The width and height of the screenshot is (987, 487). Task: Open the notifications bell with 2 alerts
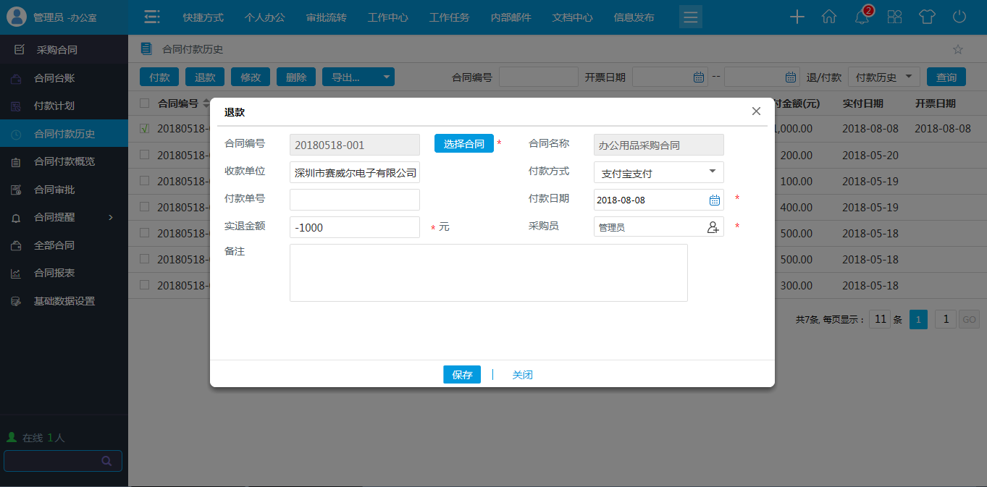[861, 15]
